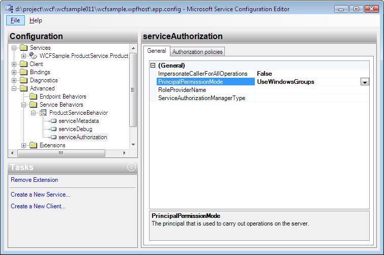Click the serviceMetadata element icon
384x255 pixels.
[52, 121]
